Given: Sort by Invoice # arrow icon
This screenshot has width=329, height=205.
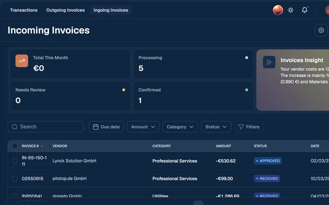Looking at the screenshot, I should 42,146.
